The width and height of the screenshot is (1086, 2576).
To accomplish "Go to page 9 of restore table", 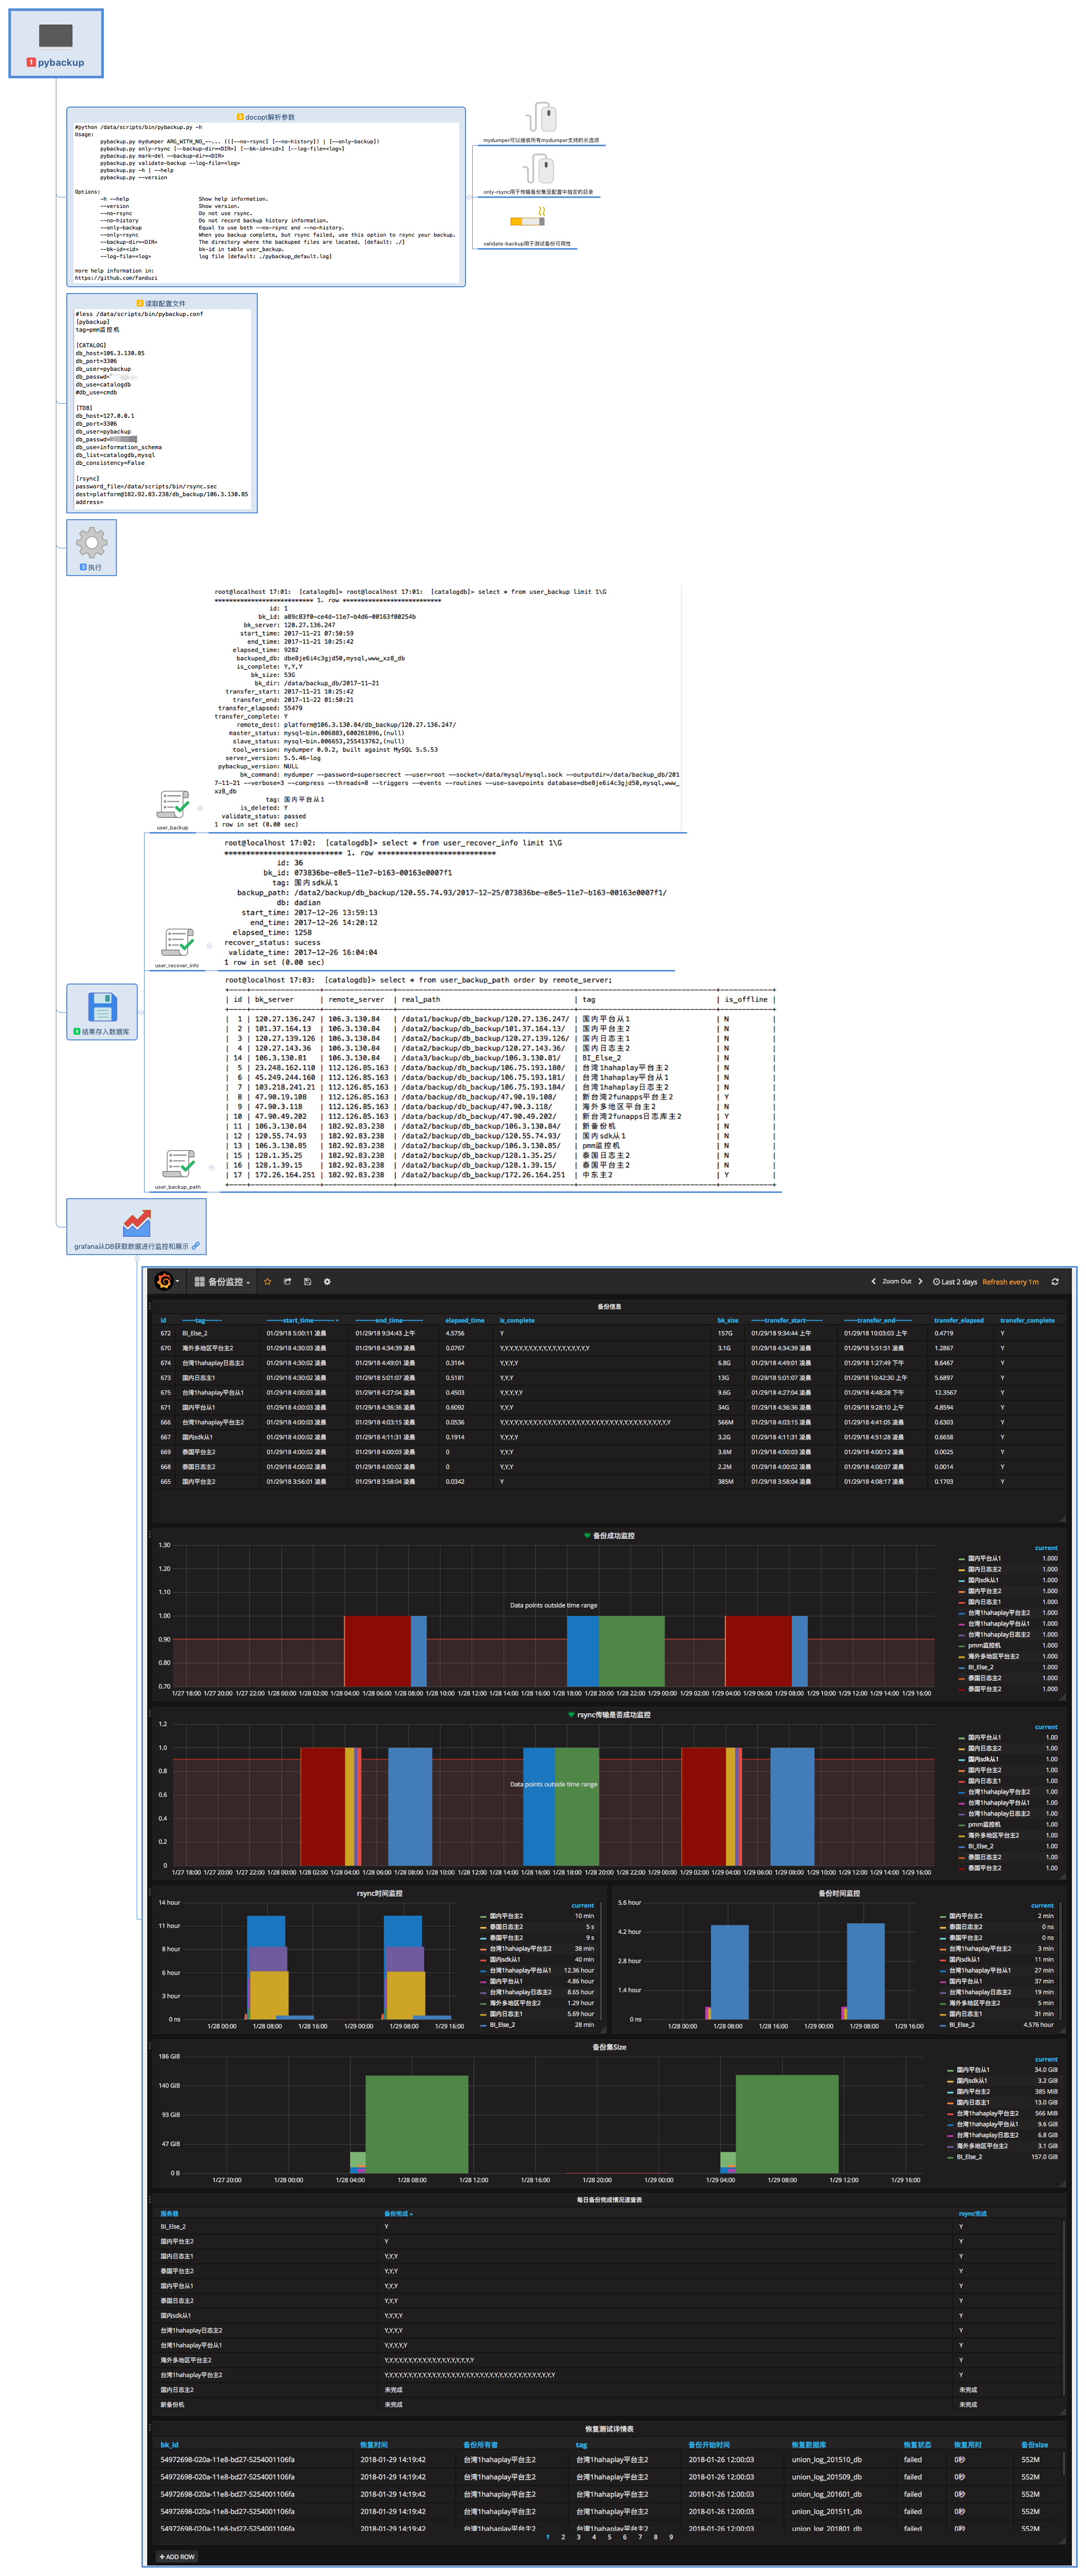I will point(671,2536).
